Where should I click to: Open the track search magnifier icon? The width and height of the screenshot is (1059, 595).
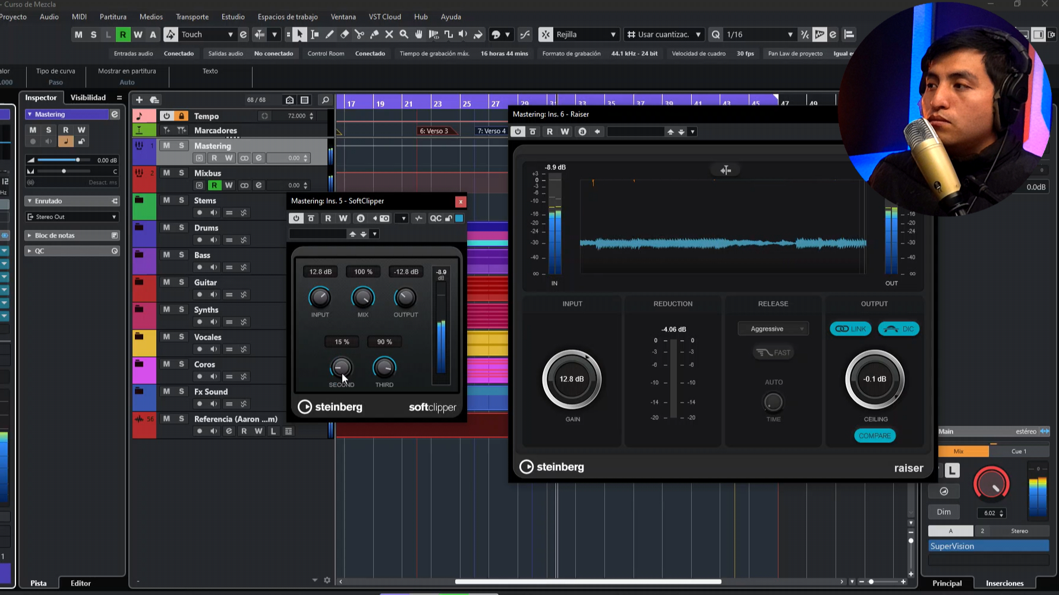pos(325,100)
